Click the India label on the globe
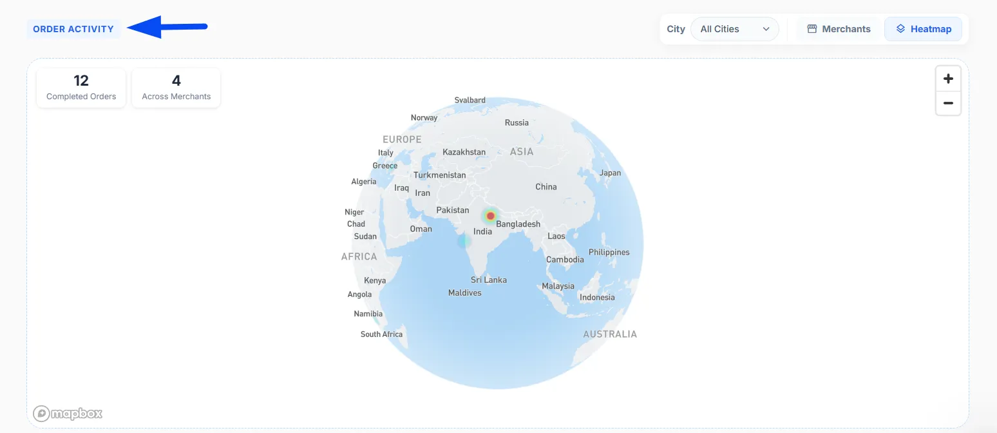This screenshot has height=433, width=997. [483, 232]
